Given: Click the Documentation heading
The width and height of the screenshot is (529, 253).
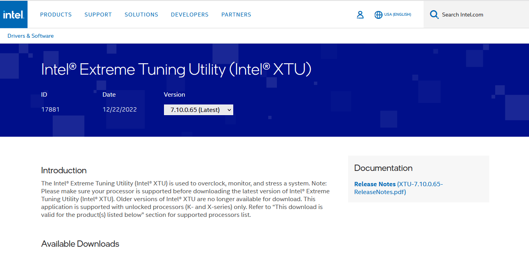Looking at the screenshot, I should point(383,168).
